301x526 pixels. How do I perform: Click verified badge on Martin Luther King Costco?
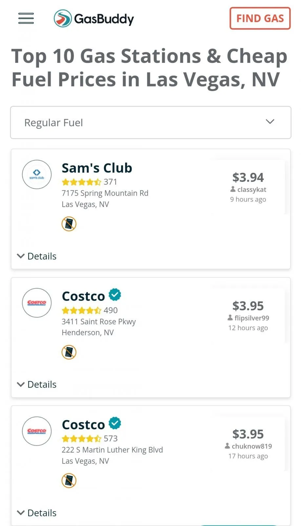(115, 423)
